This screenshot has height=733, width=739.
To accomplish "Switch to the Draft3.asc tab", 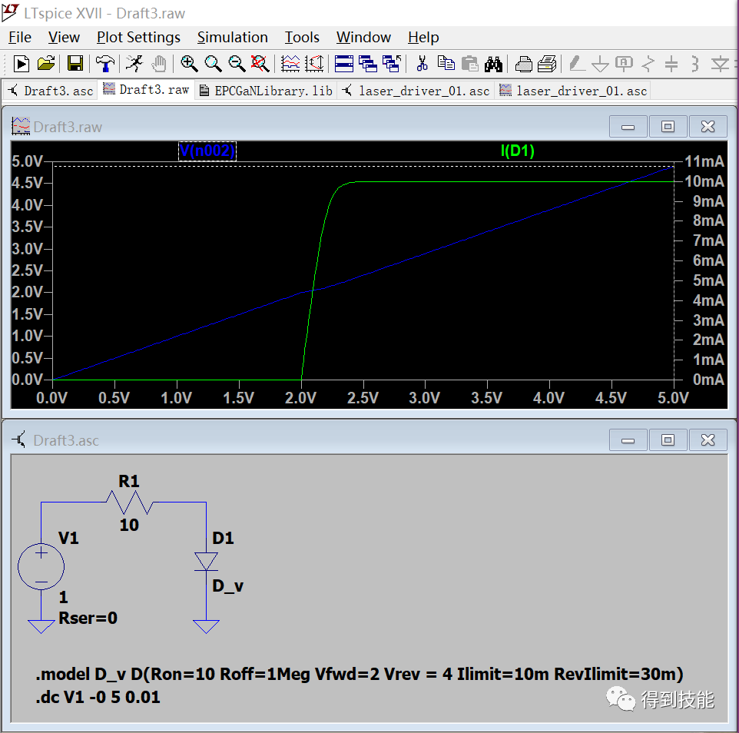I will [51, 91].
